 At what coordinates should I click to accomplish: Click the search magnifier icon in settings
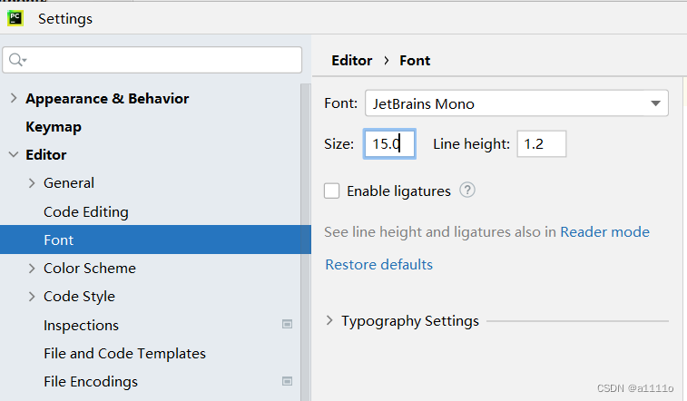coord(17,60)
